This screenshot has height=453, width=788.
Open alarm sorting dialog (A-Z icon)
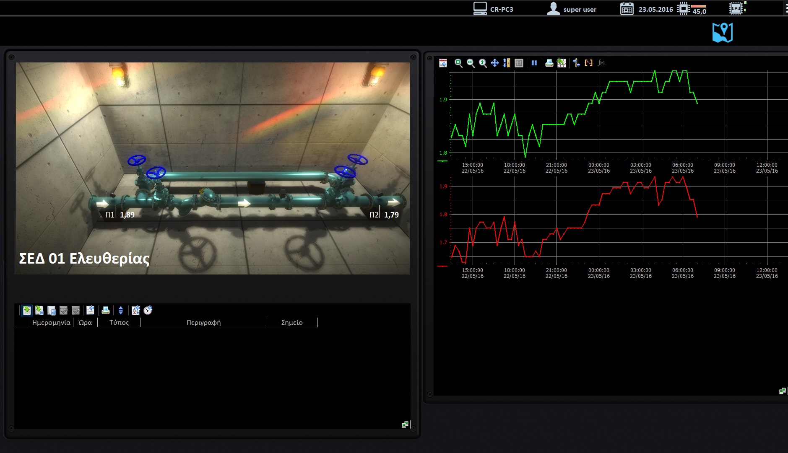click(135, 311)
